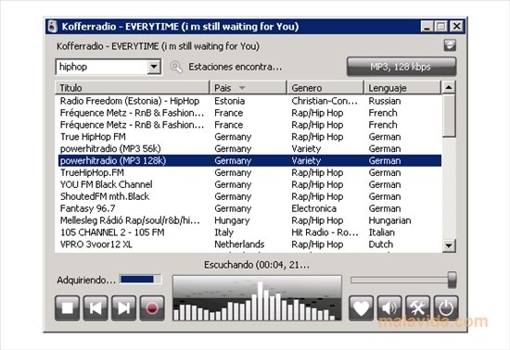Stop playback with the stop button

pos(67,307)
